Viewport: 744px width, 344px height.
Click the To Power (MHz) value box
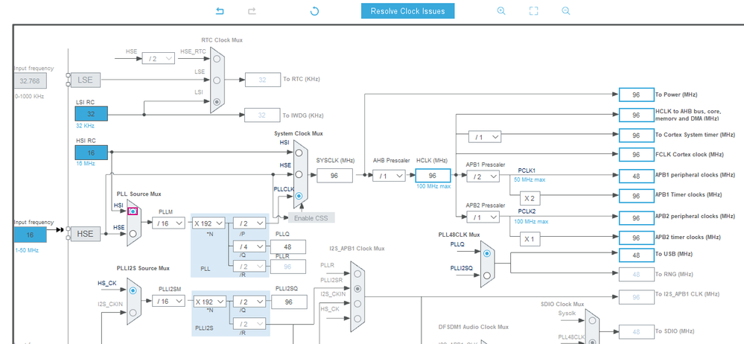click(x=636, y=95)
